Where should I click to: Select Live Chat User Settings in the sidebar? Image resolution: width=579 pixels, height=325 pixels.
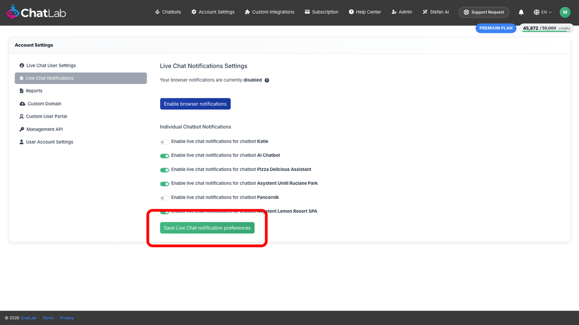point(47,65)
